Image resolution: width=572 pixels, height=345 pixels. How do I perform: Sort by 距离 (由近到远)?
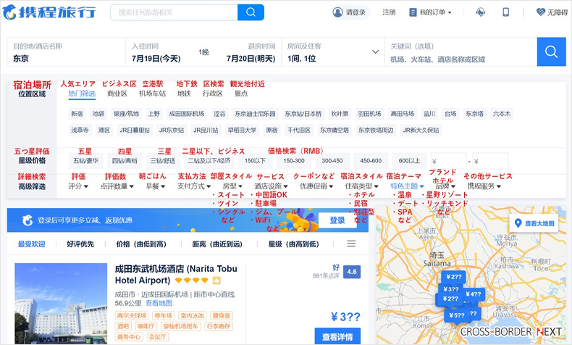click(217, 244)
